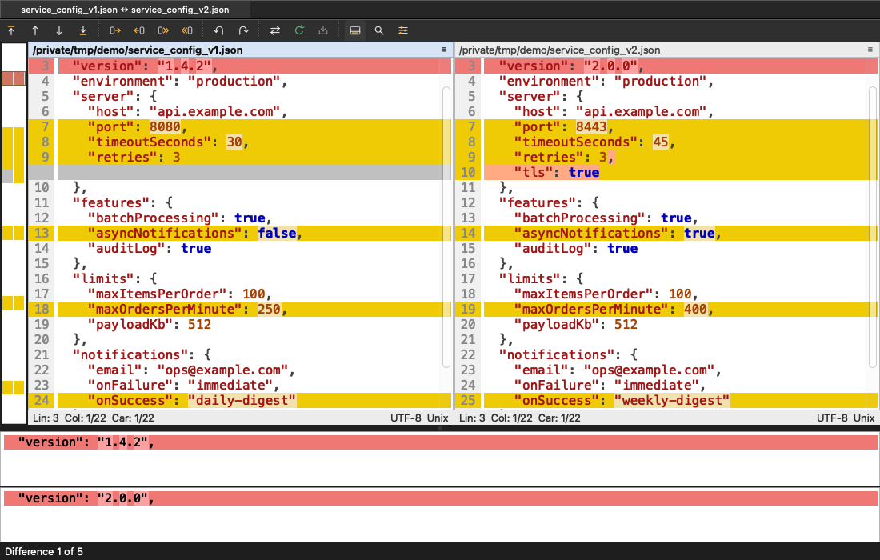The height and width of the screenshot is (560, 880).
Task: Click "environment": "production" in left pane
Action: coord(179,82)
